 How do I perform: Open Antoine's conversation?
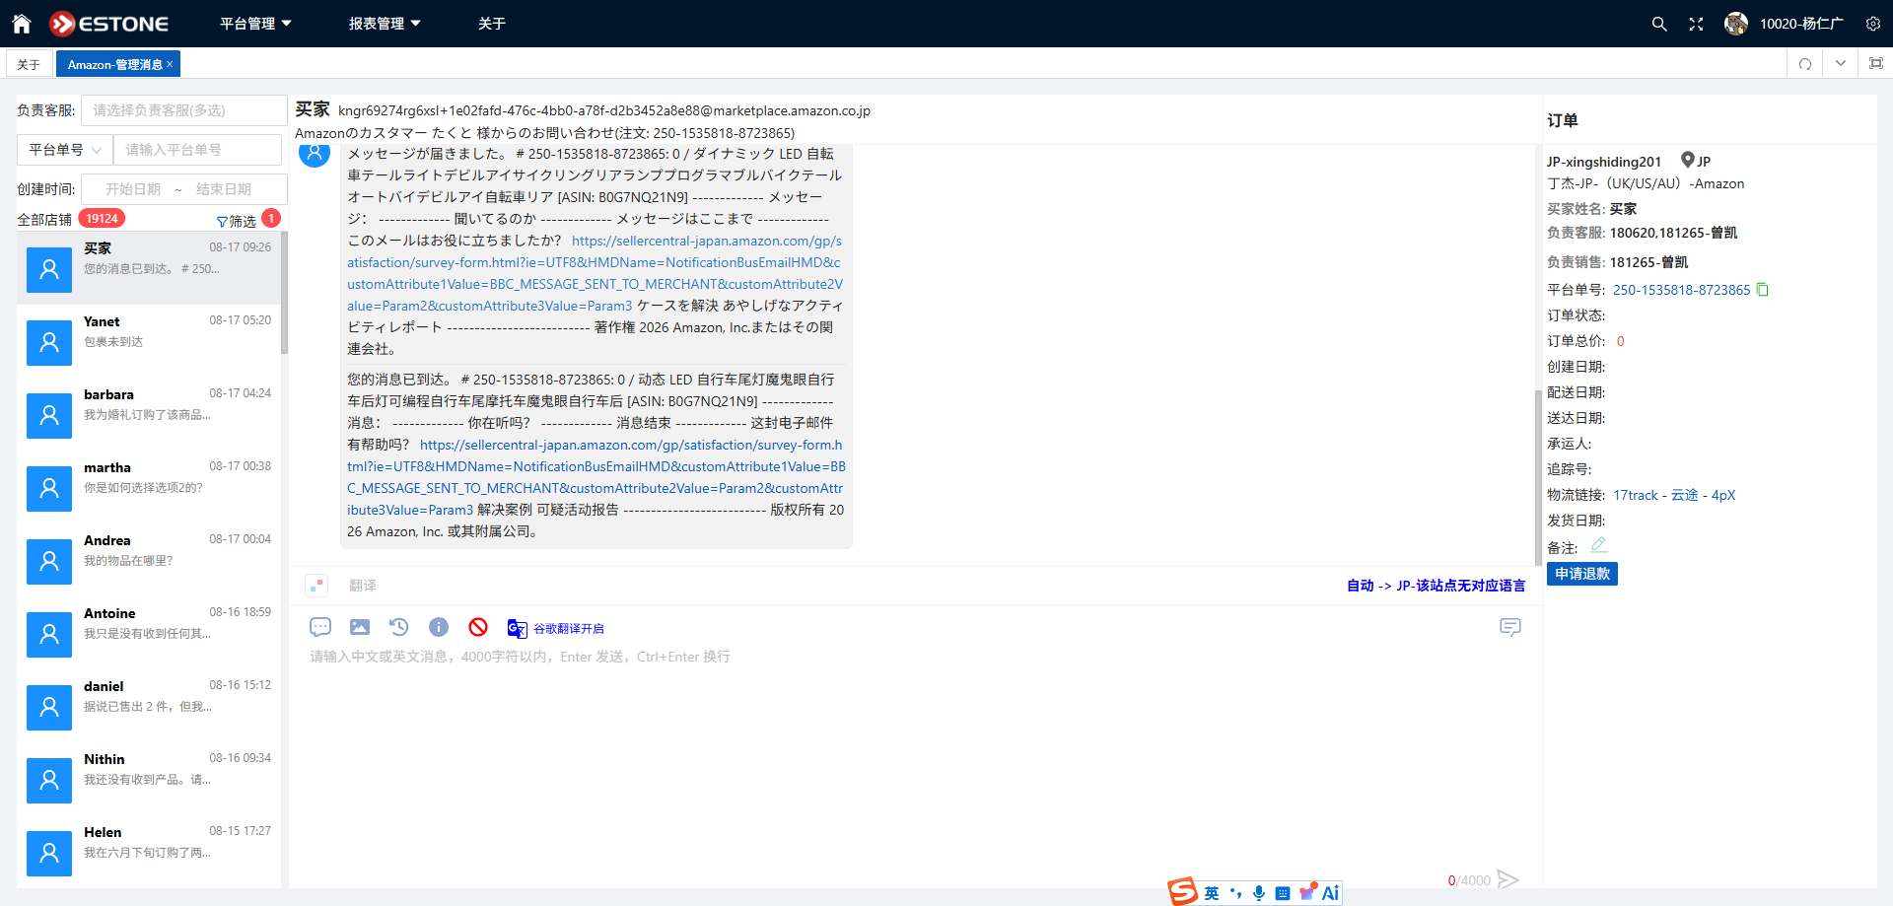point(148,633)
